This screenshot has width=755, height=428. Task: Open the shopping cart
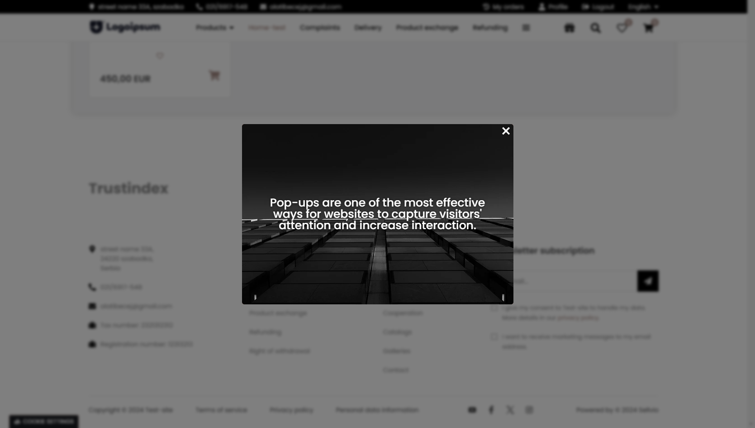648,28
